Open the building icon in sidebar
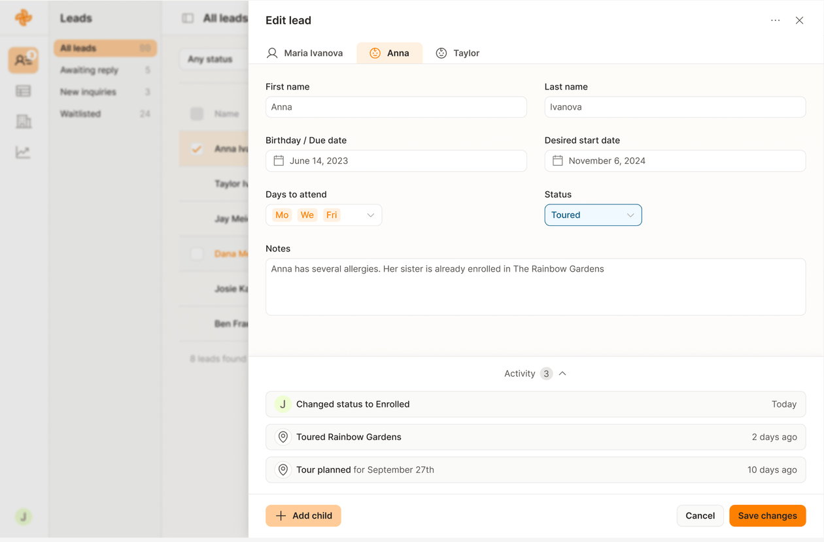Screen dimensions: 824x542 (x=23, y=121)
